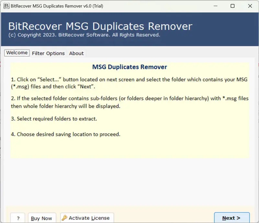The image size is (259, 223).
Task: Click the 'BitRecover MSG Duplicates Remover' banner title
Action: pos(100,26)
